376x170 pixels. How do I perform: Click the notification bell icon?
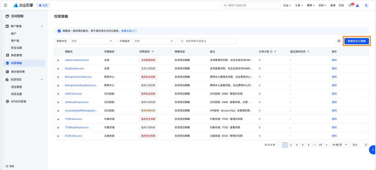pyautogui.click(x=350, y=5)
